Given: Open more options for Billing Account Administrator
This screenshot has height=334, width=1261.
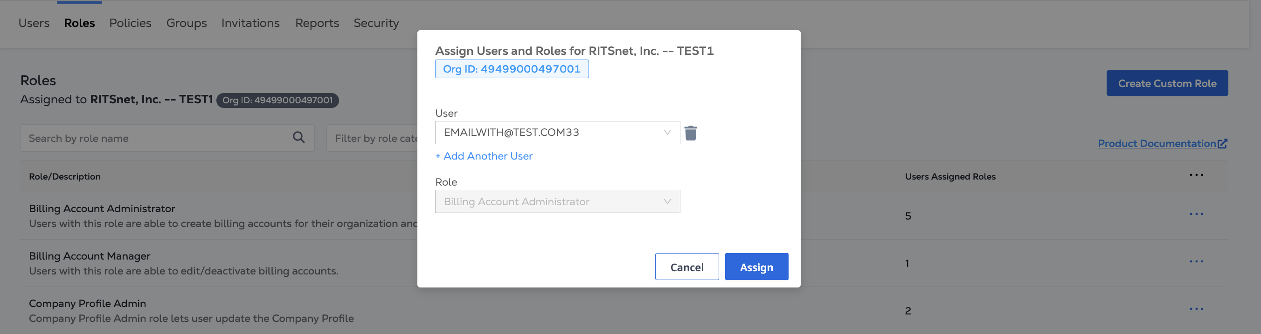Looking at the screenshot, I should click(x=1196, y=214).
